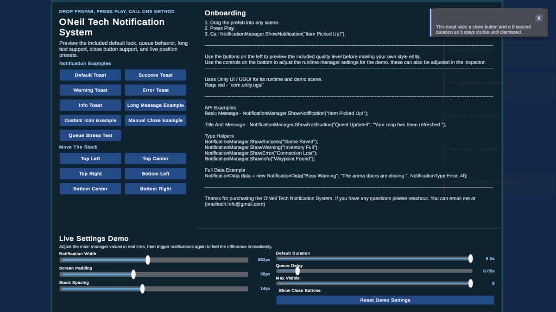556x312 pixels.
Task: Run the Long Message Example
Action: [x=156, y=105]
